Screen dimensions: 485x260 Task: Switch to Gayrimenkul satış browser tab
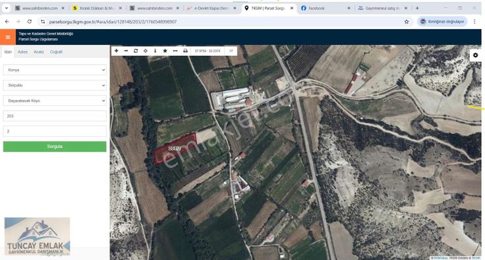tap(382, 9)
